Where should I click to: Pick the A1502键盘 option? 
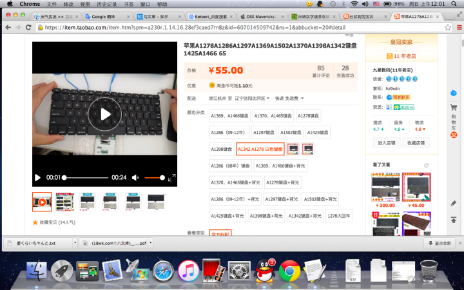tap(291, 133)
